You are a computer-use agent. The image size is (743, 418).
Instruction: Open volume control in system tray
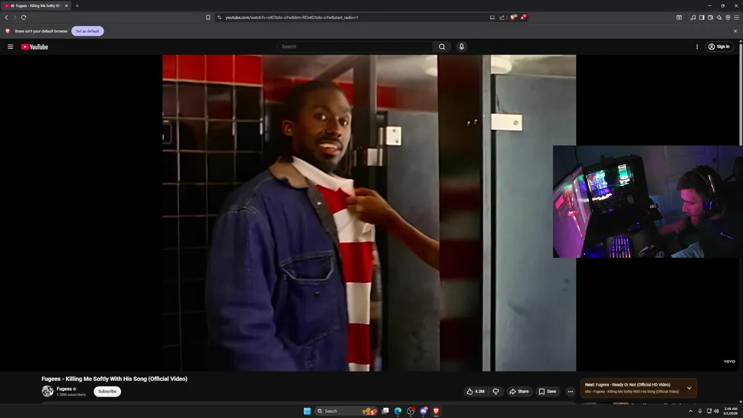pyautogui.click(x=716, y=411)
